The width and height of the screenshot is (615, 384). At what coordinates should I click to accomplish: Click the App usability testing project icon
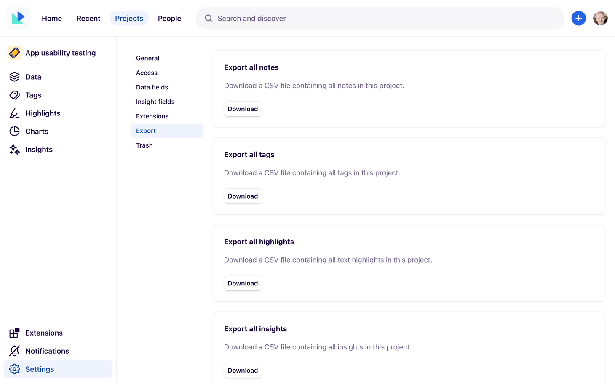(14, 52)
